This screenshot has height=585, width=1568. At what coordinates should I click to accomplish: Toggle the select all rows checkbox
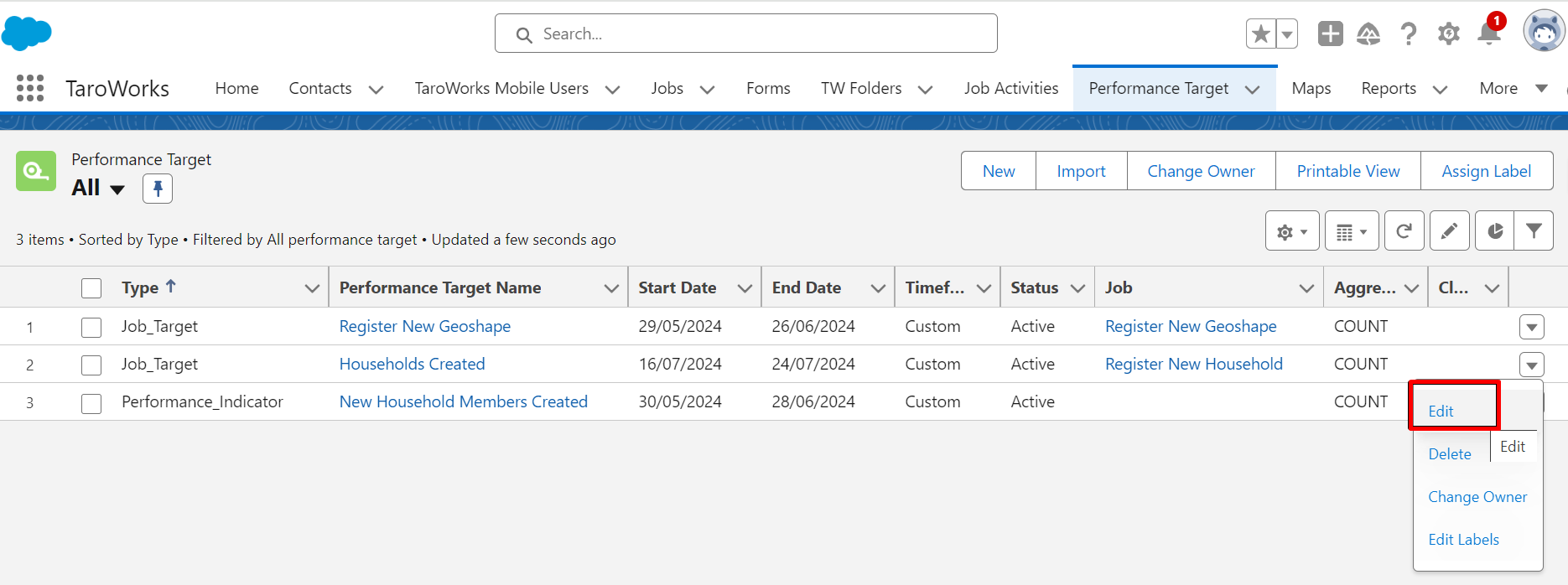91,288
